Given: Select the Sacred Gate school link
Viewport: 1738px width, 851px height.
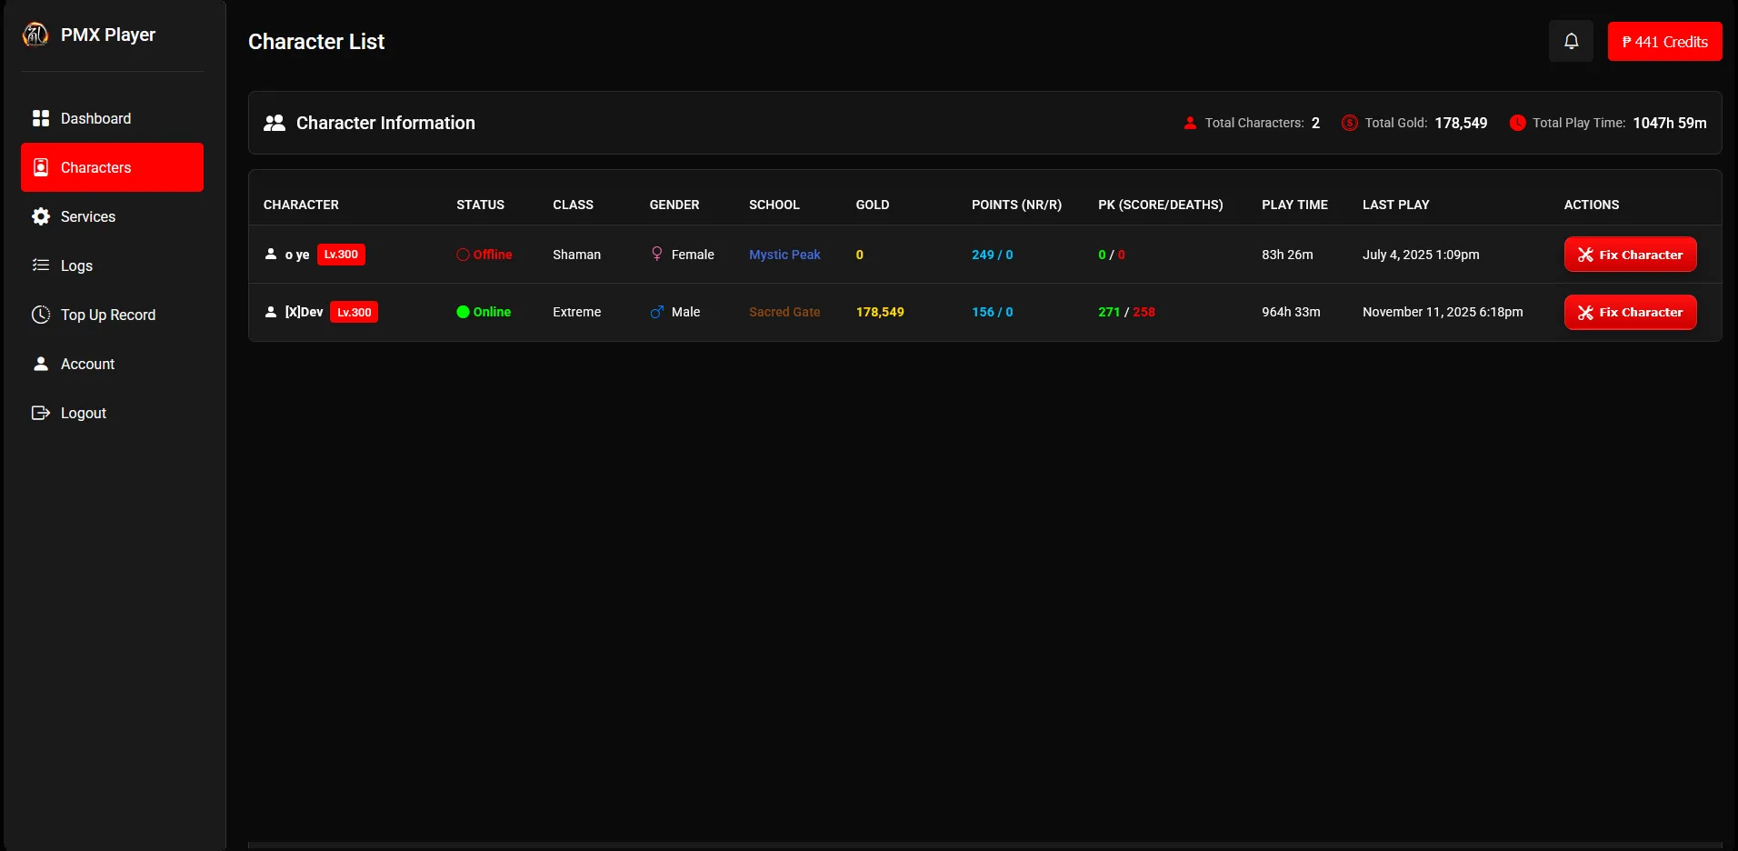Looking at the screenshot, I should pyautogui.click(x=784, y=312).
